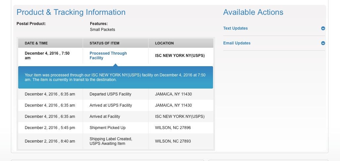Select the Location column header
The height and width of the screenshot is (161, 340).
point(164,43)
